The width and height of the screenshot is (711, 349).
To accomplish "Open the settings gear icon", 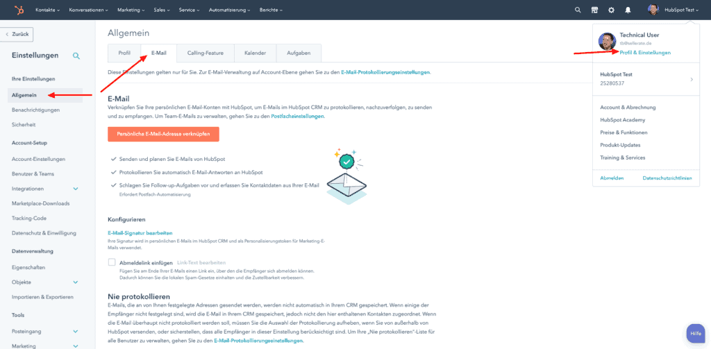I will pos(611,10).
